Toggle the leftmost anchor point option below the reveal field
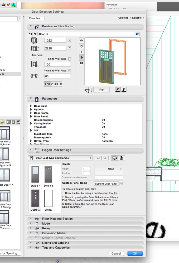179x263 pixels. click(x=47, y=84)
